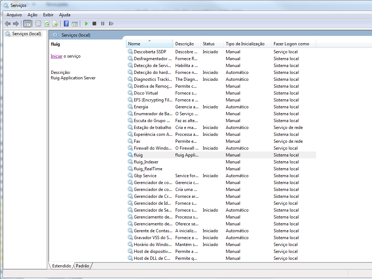Viewport: 372px width, 279px height.
Task: Click 'Serviço de rede' in the Fax row
Action: pos(288,141)
